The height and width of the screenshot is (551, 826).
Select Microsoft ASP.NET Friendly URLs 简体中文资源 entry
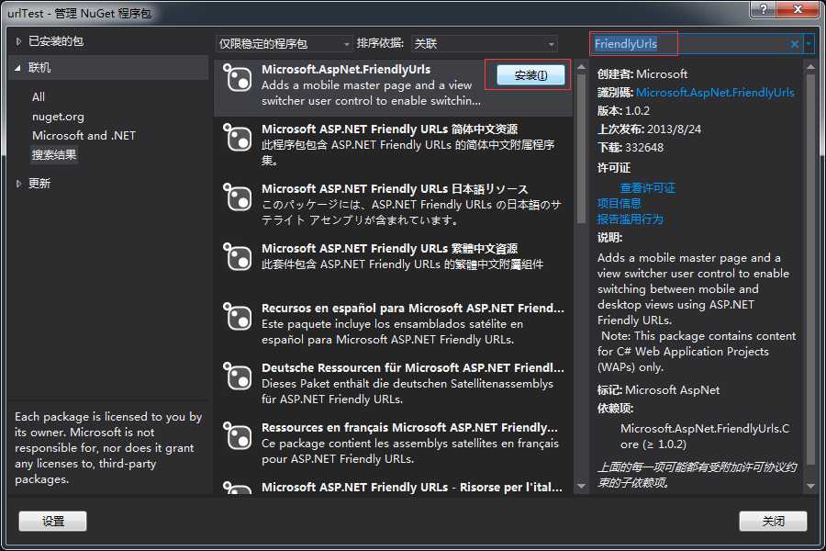coord(393,144)
